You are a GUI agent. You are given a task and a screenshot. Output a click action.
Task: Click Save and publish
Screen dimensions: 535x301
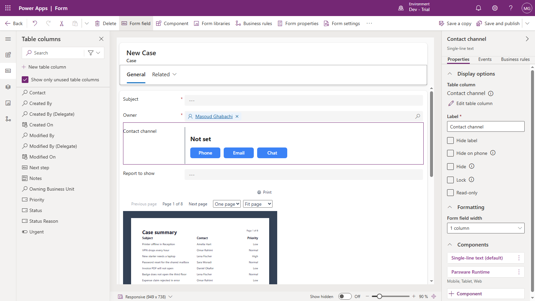498,23
